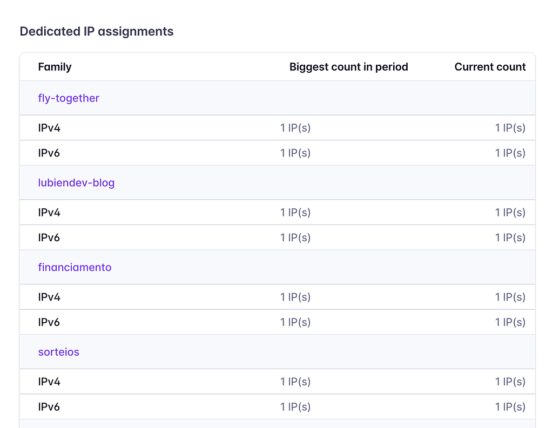Click IPv4 current count for lubiendev-blog
This screenshot has width=553, height=428.
[x=510, y=213]
